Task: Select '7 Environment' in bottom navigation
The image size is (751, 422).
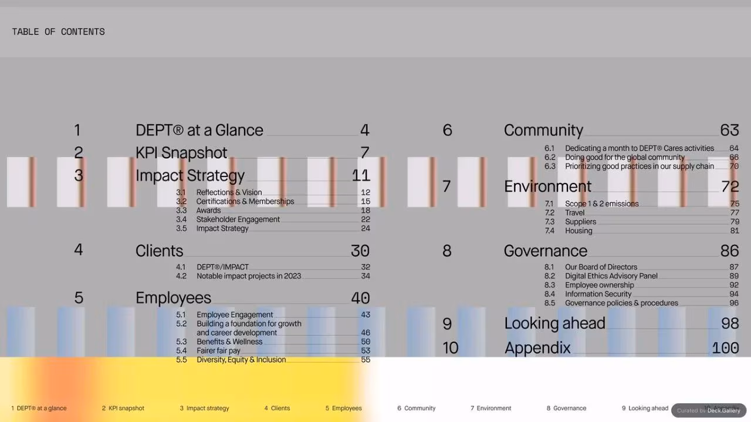Action: [x=491, y=409]
